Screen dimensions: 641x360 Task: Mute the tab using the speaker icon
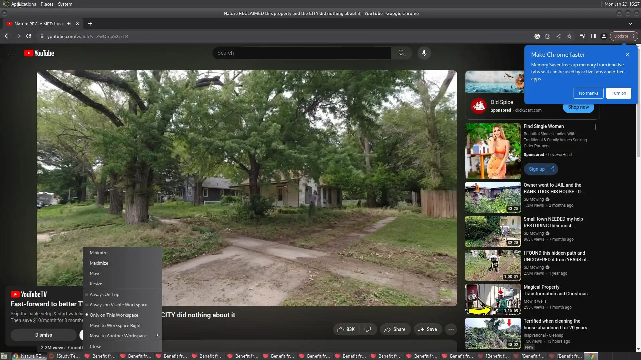[x=69, y=24]
